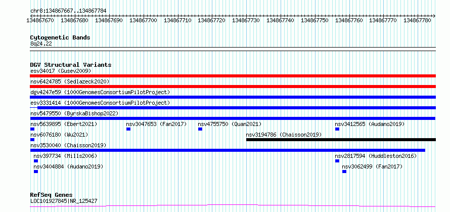Open the nsv3062499 (Fan2017) label
Screen dimensions: 450x212
(x=372, y=166)
